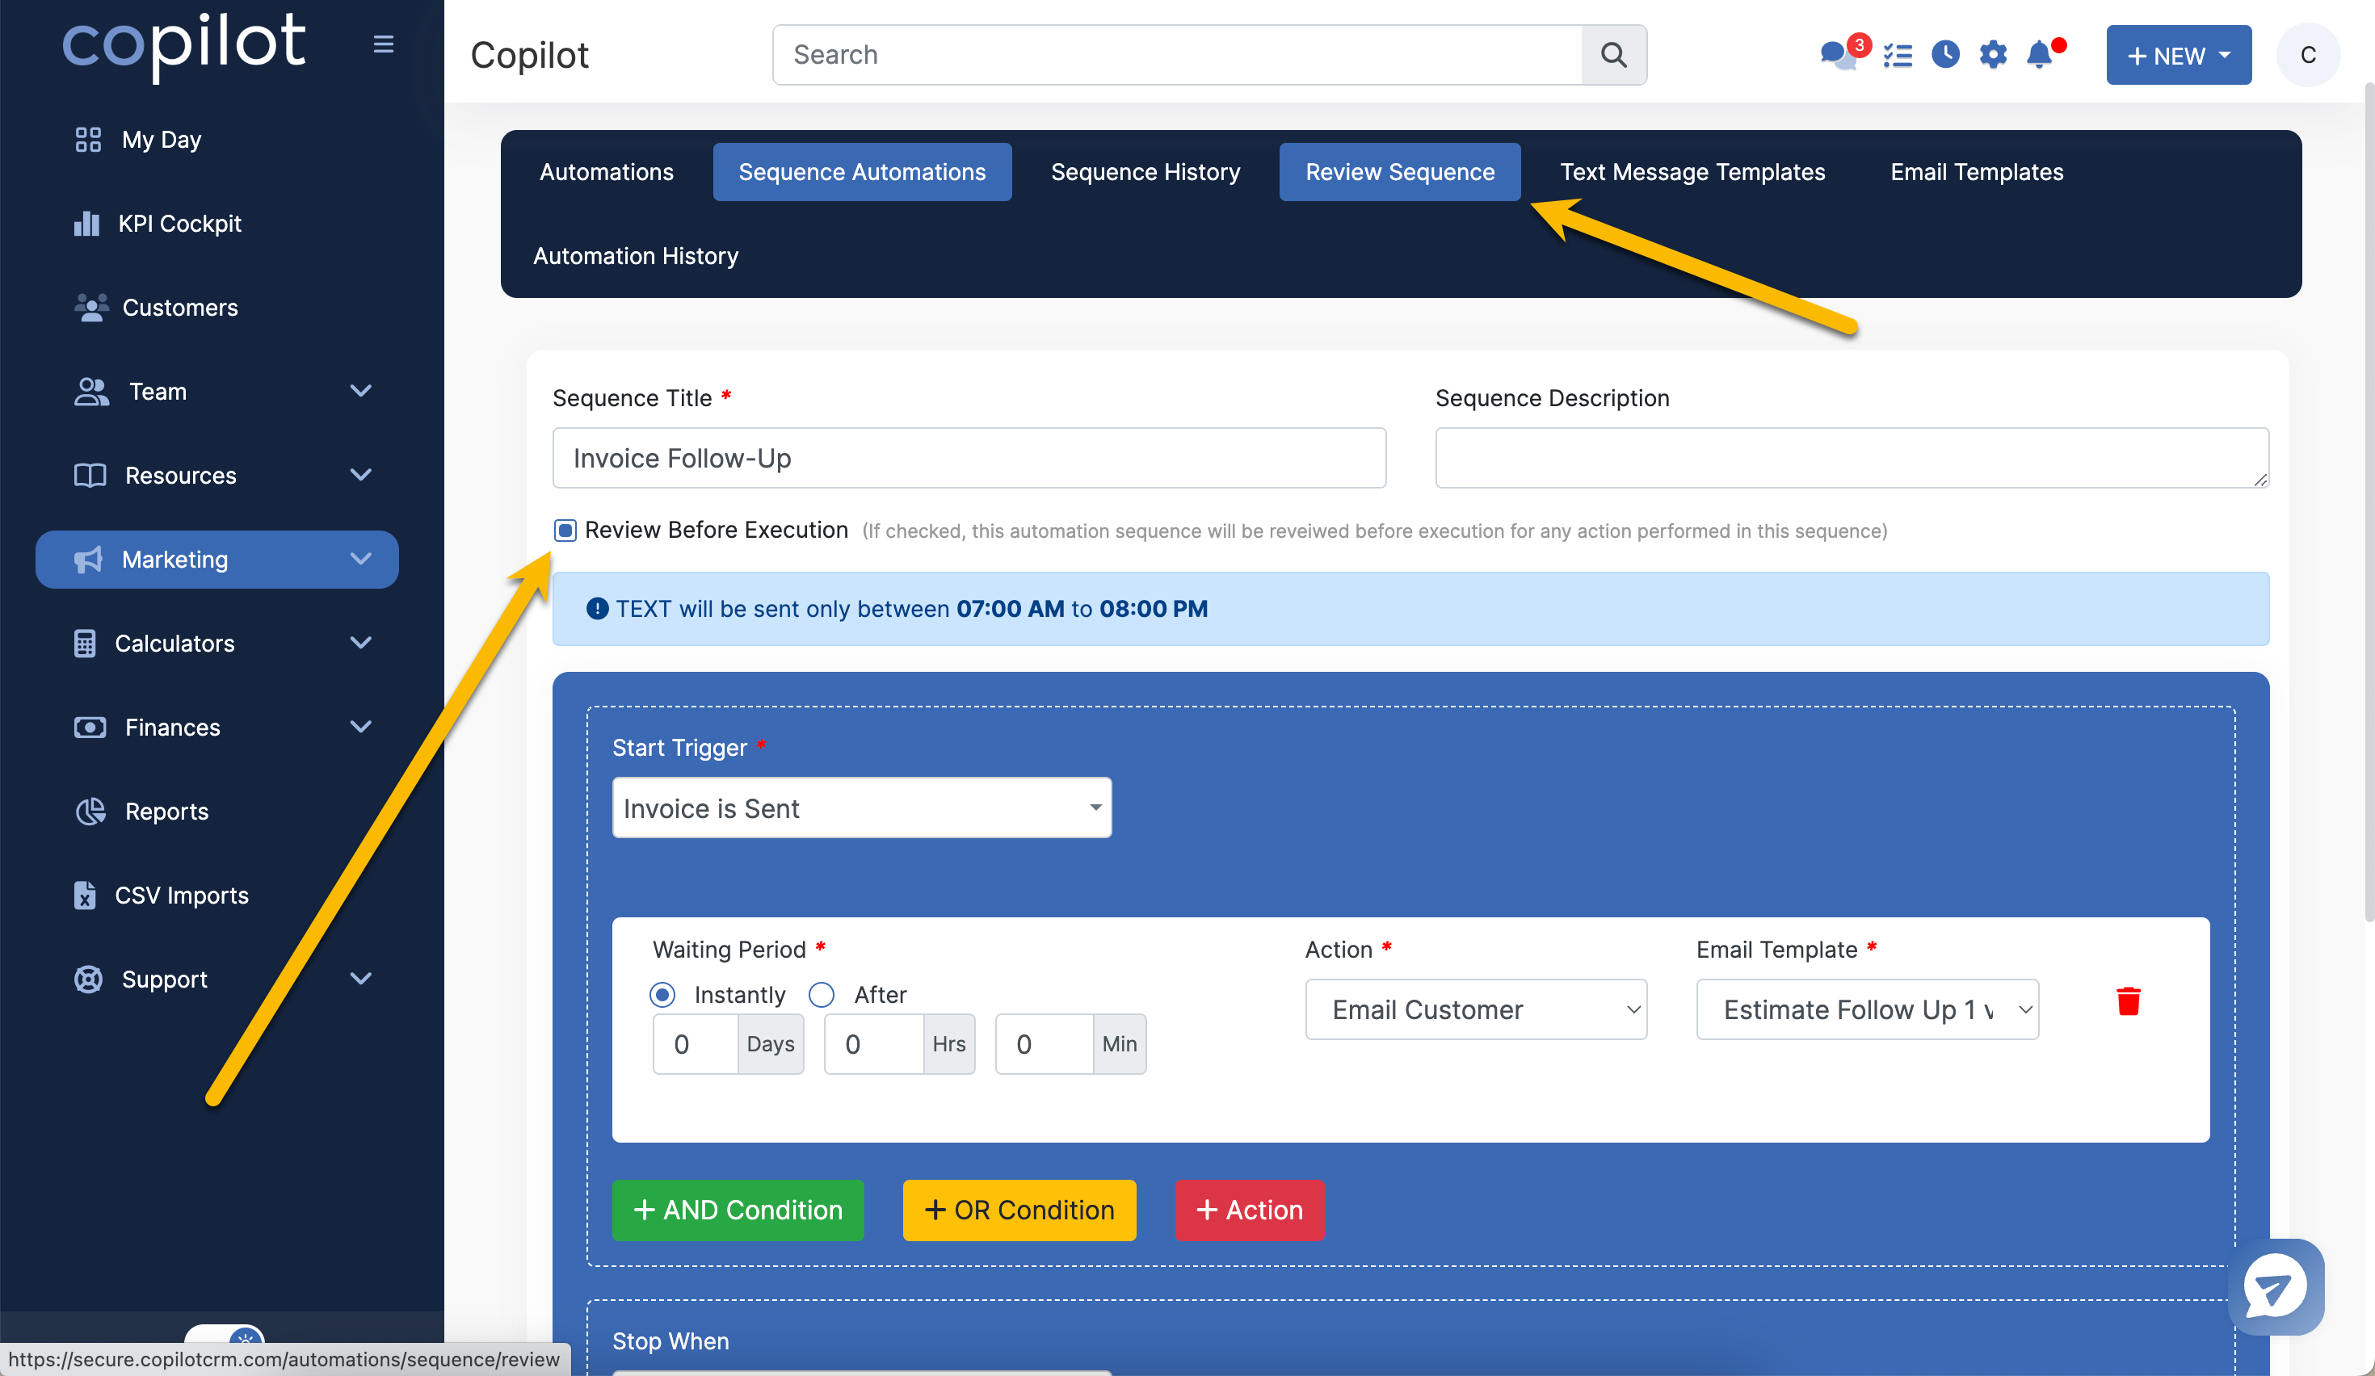
Task: Switch to the Automations tab
Action: pyautogui.click(x=606, y=171)
